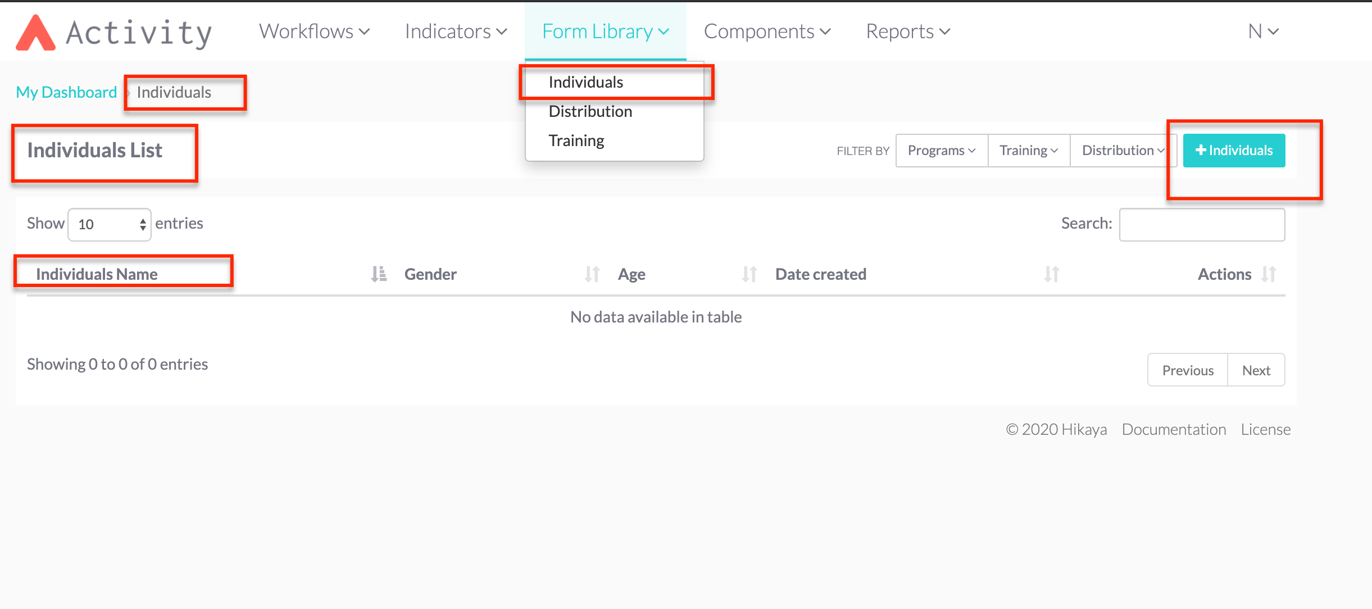1372x609 pixels.
Task: Expand the Training filter dropdown
Action: click(1028, 151)
